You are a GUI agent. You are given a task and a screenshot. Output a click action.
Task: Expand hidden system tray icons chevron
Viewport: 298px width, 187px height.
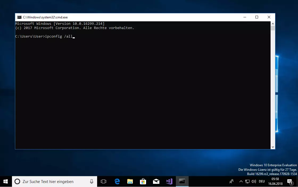(241, 181)
